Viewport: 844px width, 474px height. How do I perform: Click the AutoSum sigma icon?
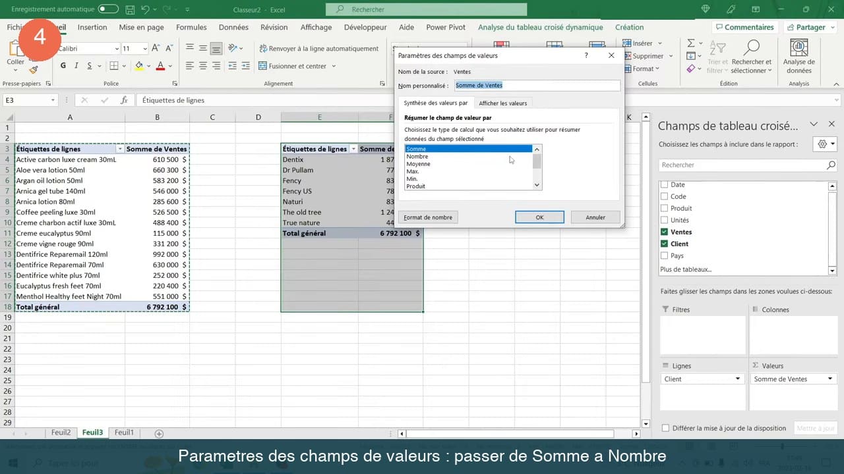pos(690,43)
